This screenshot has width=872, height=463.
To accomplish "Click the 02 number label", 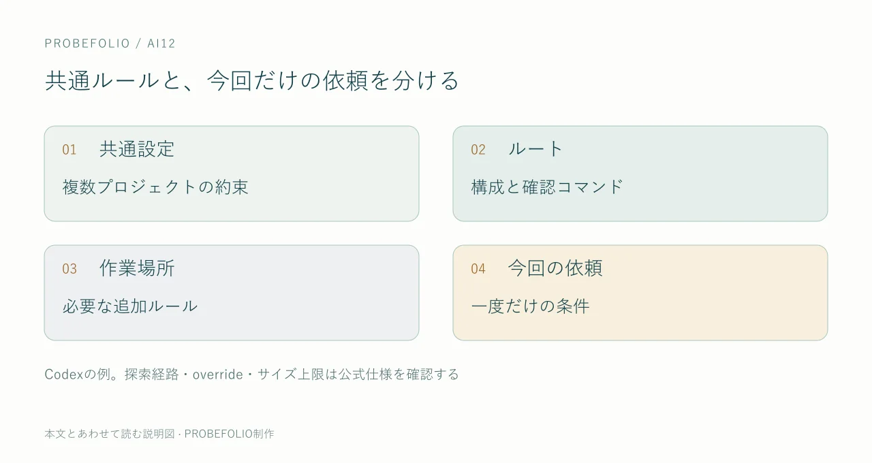I will click(x=478, y=150).
